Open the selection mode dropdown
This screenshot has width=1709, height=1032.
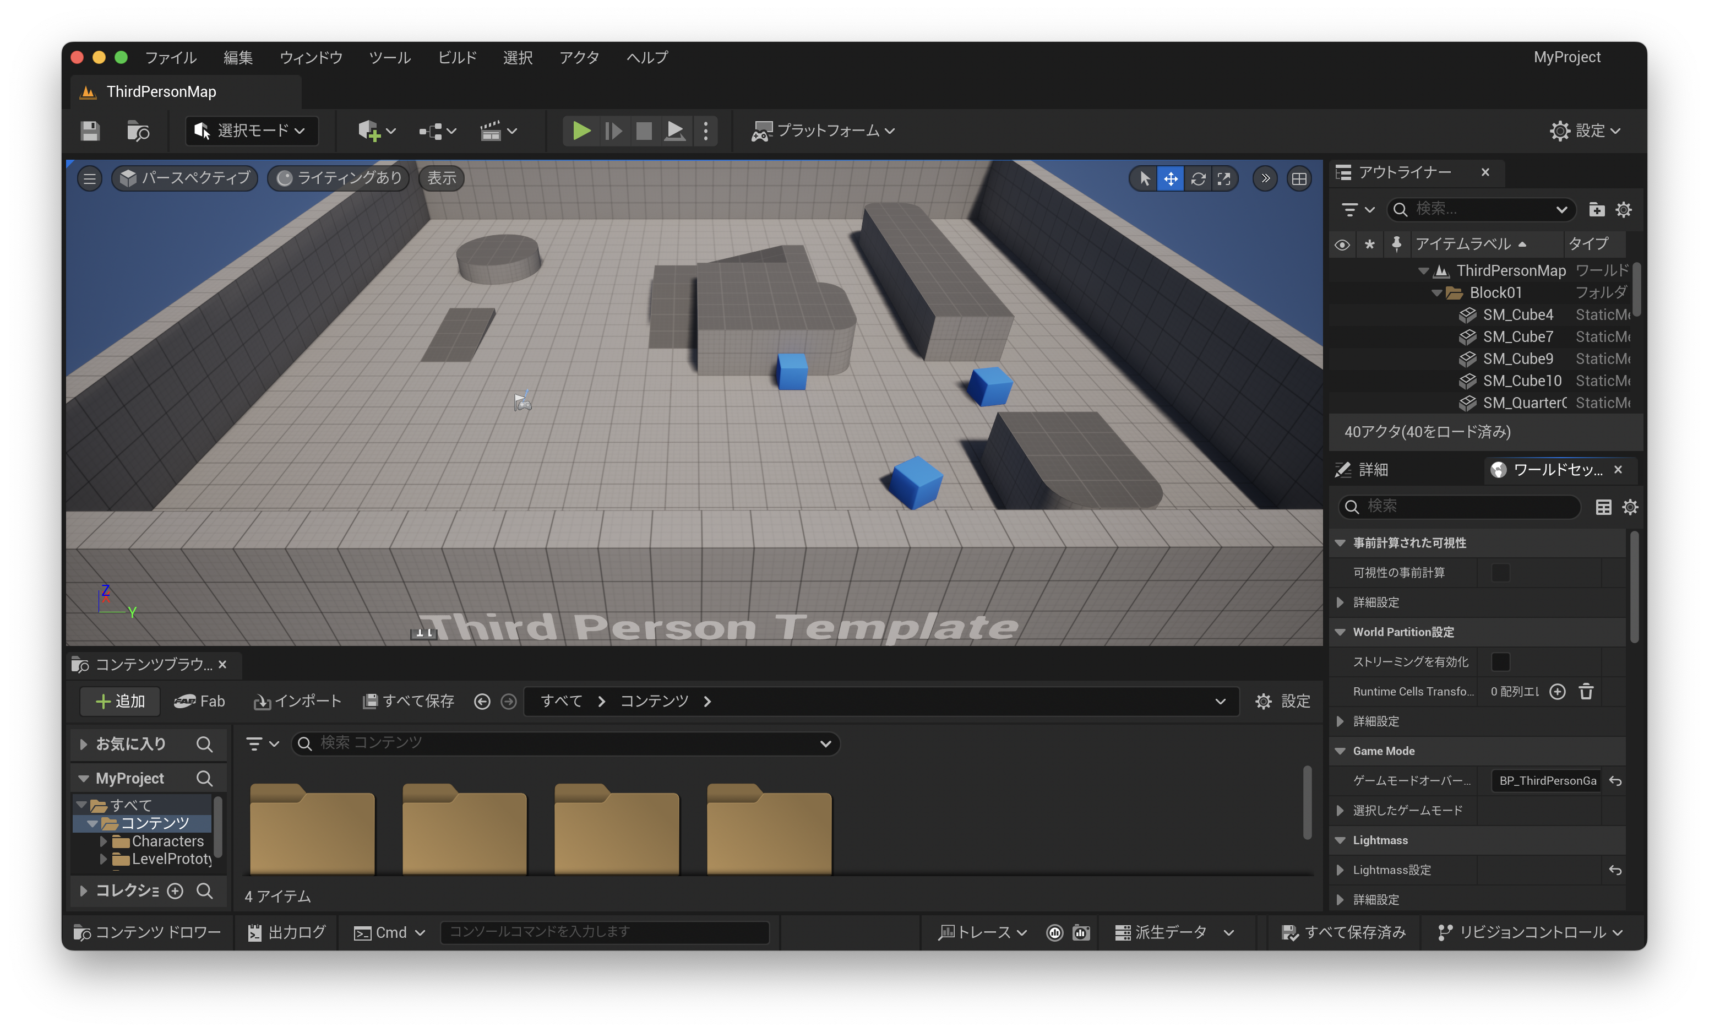252,131
